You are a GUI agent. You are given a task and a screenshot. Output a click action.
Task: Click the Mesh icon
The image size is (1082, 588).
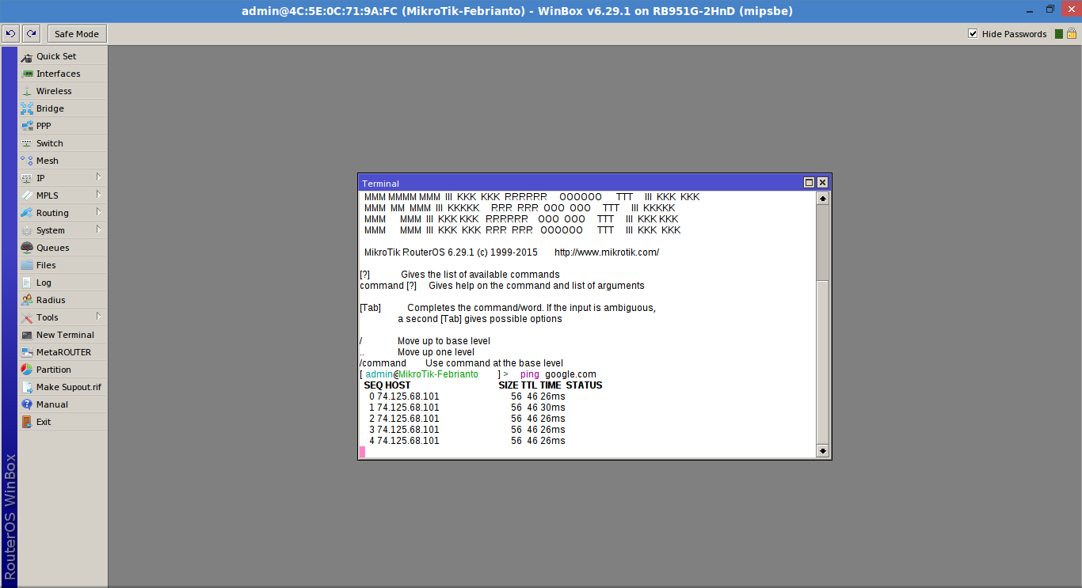pos(27,161)
